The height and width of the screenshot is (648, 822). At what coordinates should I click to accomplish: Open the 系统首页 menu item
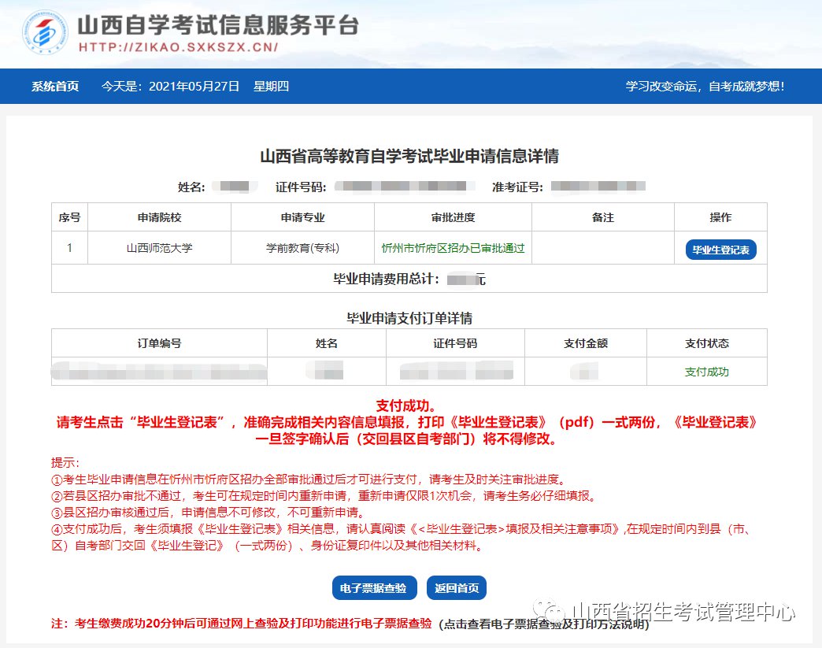point(55,87)
